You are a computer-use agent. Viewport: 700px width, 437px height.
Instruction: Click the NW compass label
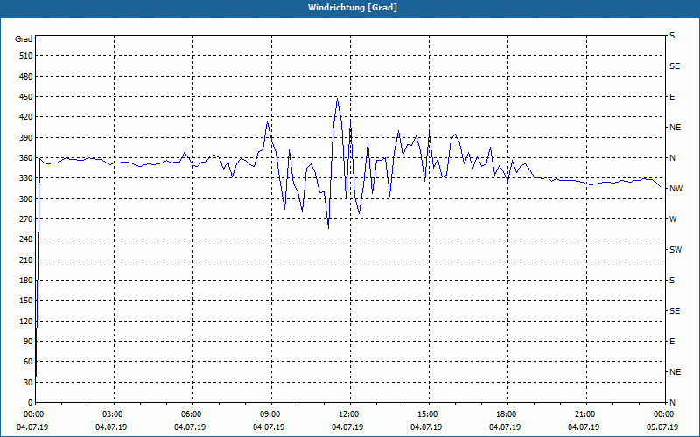(675, 189)
